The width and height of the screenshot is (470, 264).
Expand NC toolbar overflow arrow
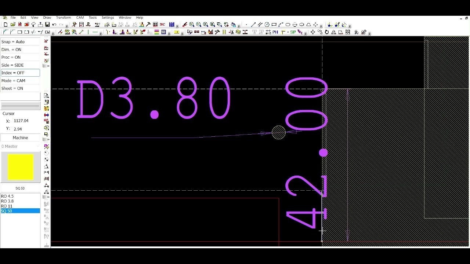pyautogui.click(x=177, y=26)
